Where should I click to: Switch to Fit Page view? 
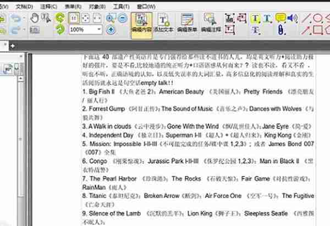[85, 18]
